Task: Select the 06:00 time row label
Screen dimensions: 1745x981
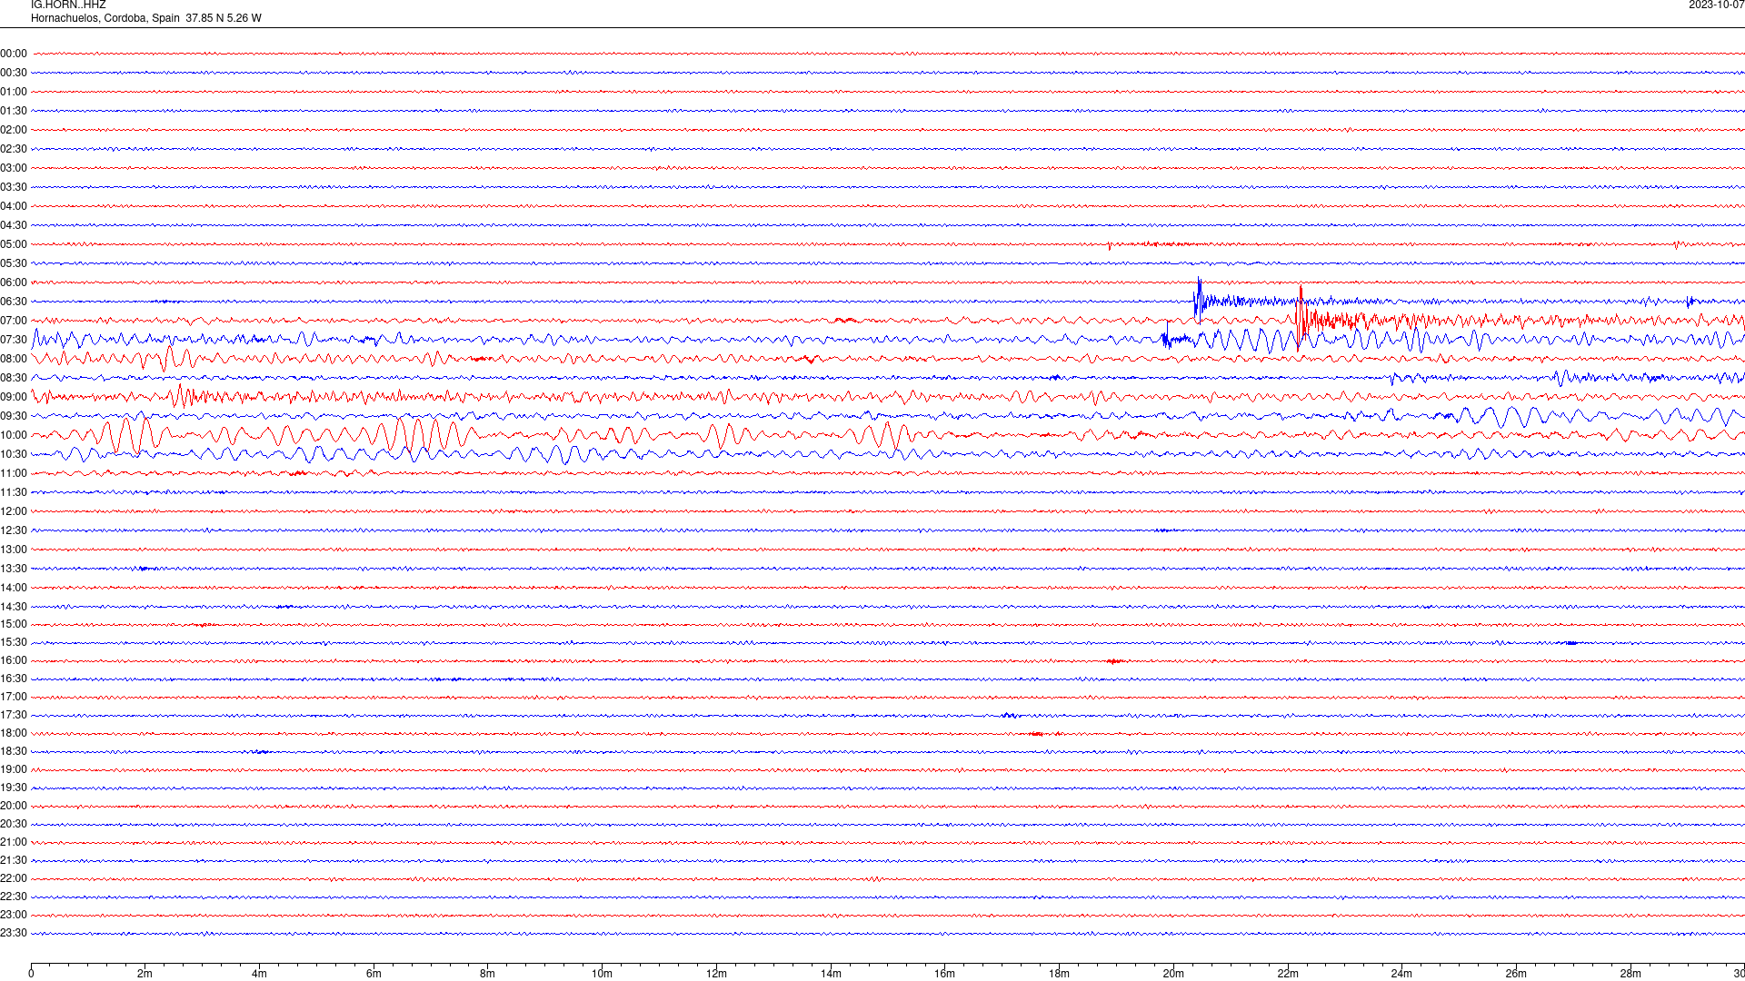Action: click(x=14, y=282)
